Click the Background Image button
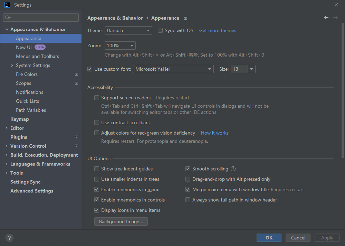Screen dimensions: 345x246 tap(121, 222)
